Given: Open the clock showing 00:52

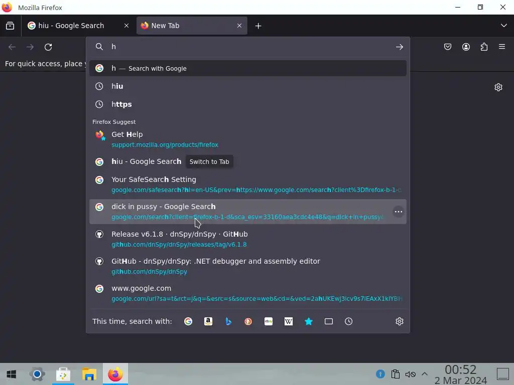Looking at the screenshot, I should 461,374.
